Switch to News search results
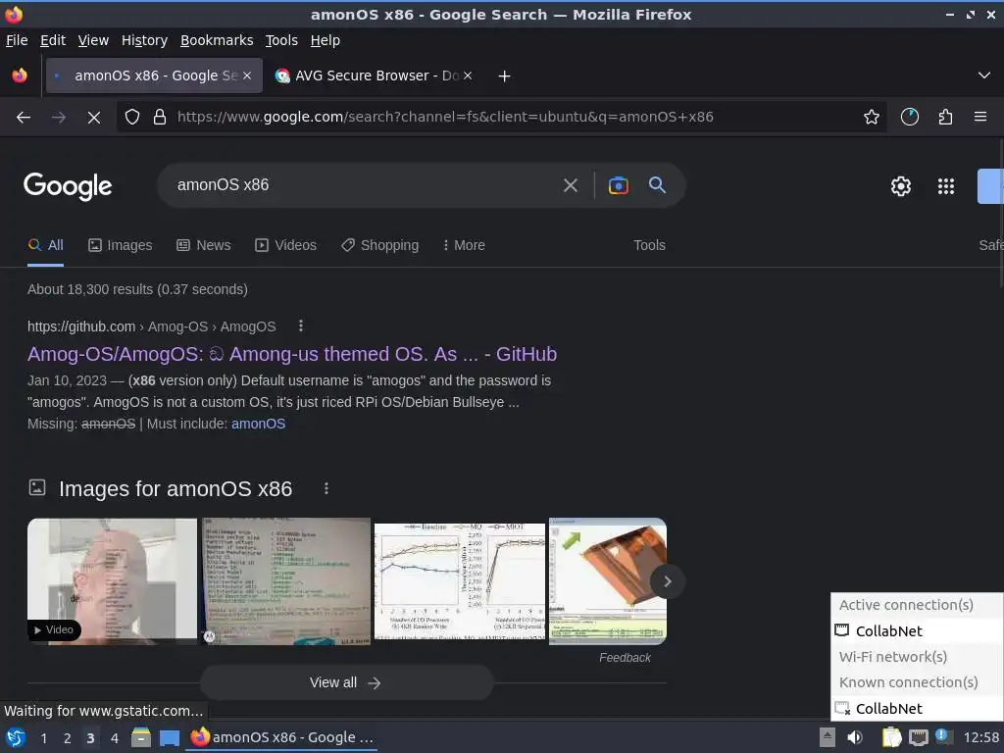Viewport: 1004px width, 753px height. coord(204,245)
